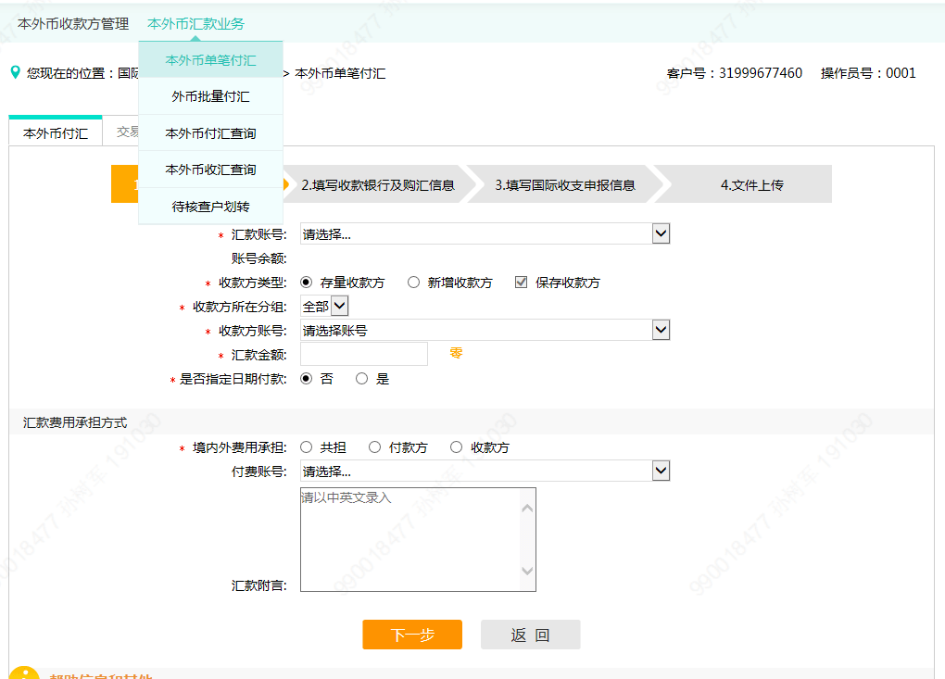This screenshot has height=679, width=945.
Task: Click the 汇款附言 scrollbar up arrow
Action: 527,508
